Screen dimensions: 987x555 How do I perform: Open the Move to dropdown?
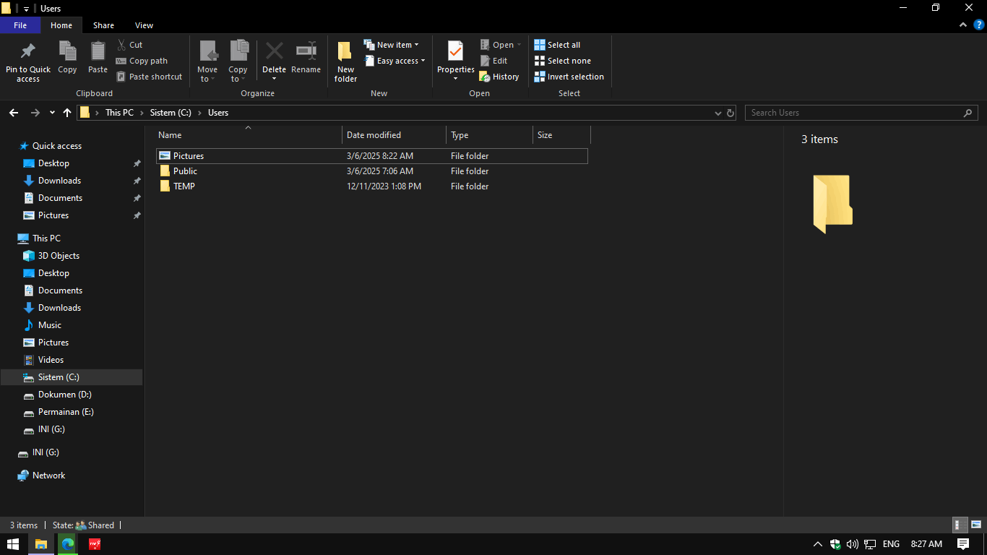tap(207, 59)
